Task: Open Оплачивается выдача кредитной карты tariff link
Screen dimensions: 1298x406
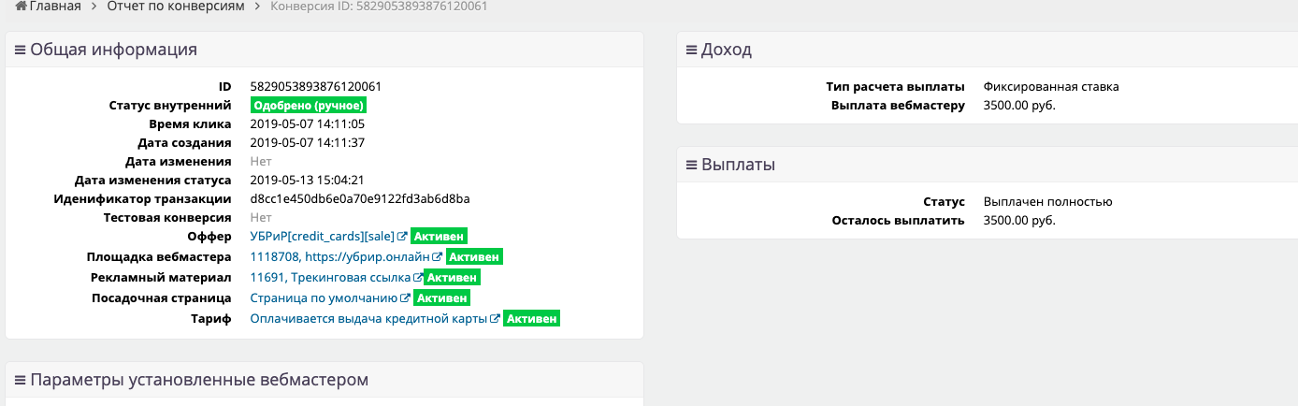Action: (369, 319)
